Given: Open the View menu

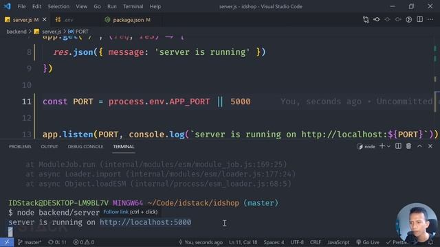Looking at the screenshot, I should pyautogui.click(x=81, y=6).
